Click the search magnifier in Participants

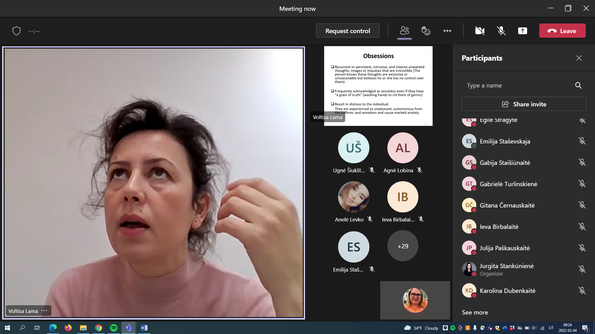(578, 85)
